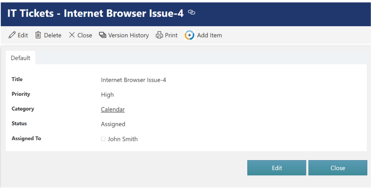Open Version History via its stacked-windows icon

103,35
